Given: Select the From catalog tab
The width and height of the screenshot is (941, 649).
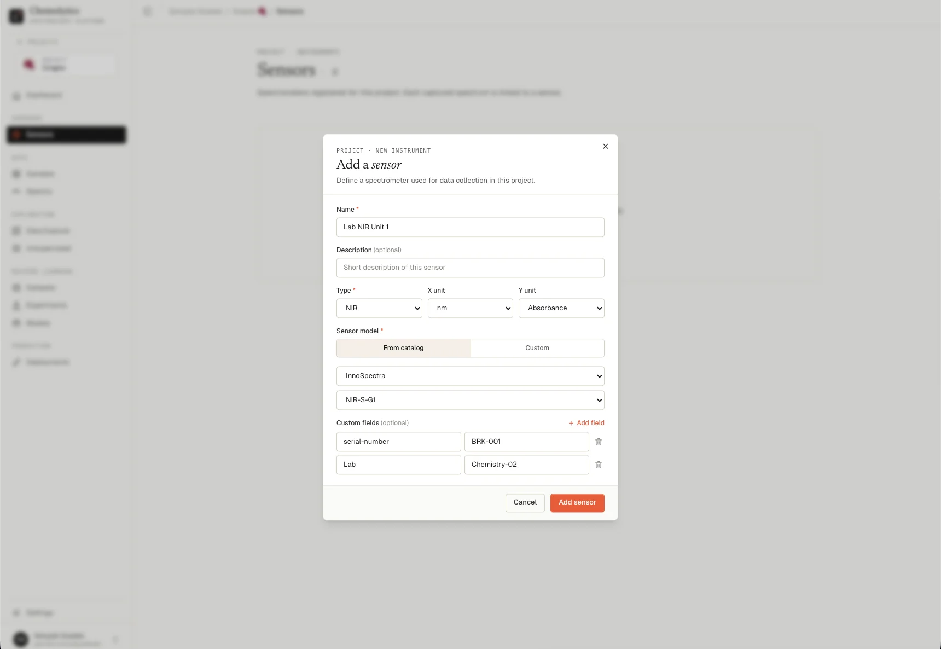Looking at the screenshot, I should (x=404, y=348).
